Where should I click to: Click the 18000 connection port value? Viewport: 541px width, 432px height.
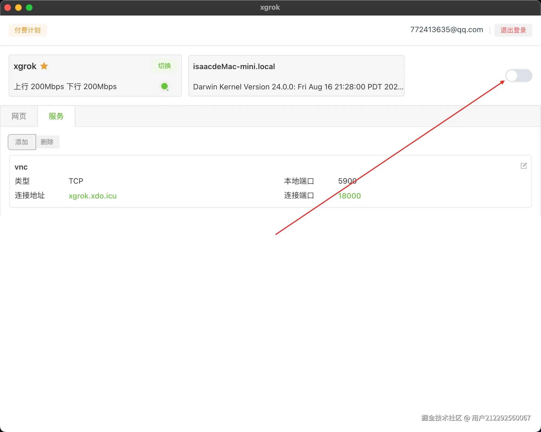pyautogui.click(x=349, y=196)
